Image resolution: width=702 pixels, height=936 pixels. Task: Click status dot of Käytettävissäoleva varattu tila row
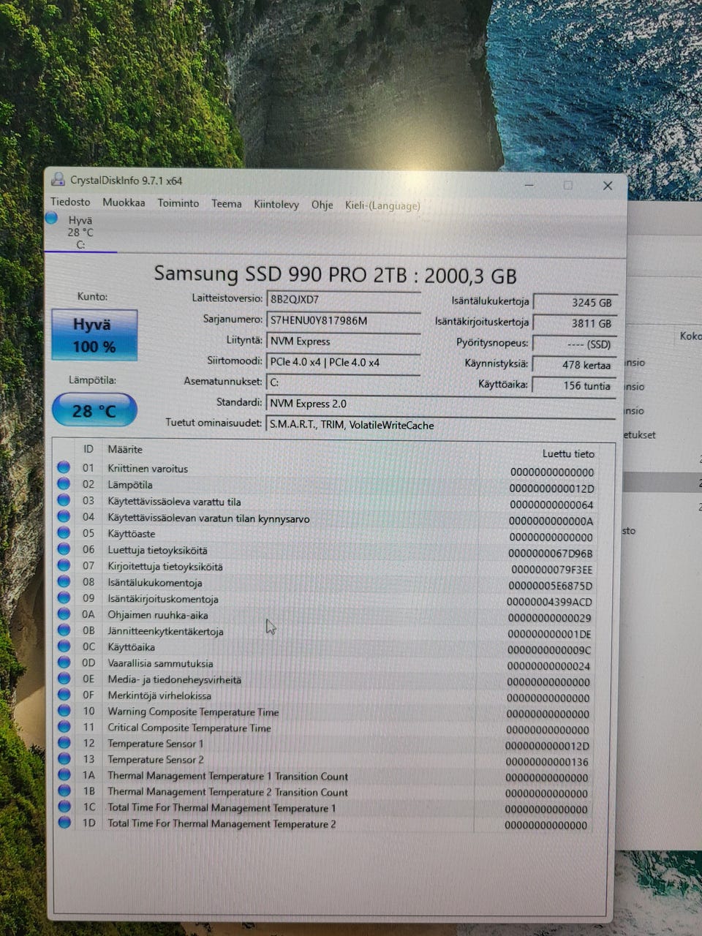[x=64, y=500]
